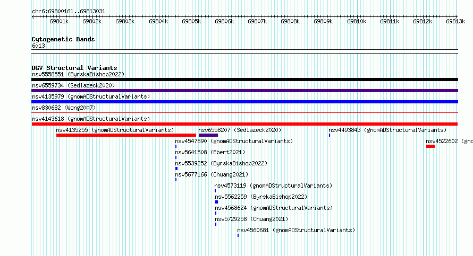
Task: Click the 69812k ruler label
Action: coord(423,21)
